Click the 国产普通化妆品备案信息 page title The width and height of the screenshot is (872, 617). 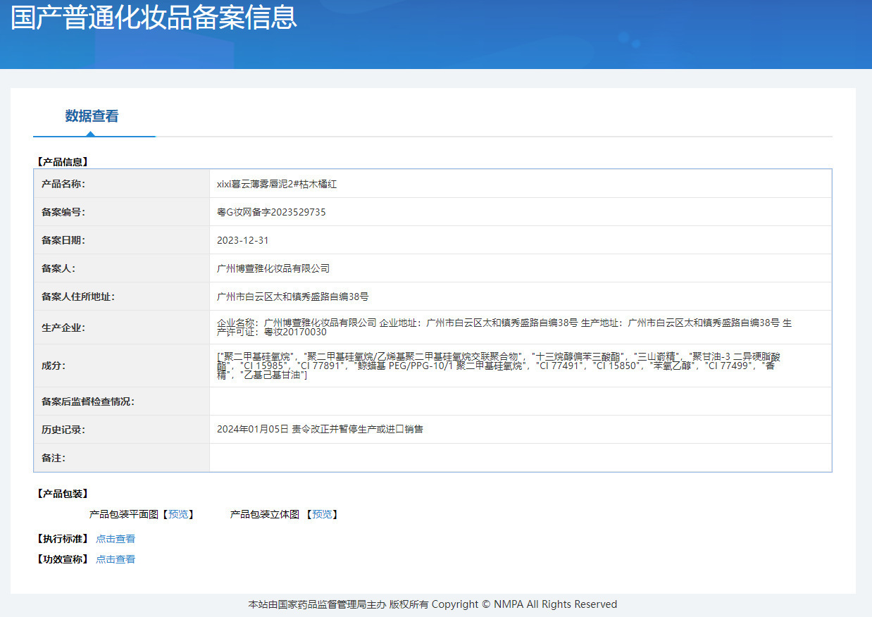coord(154,18)
